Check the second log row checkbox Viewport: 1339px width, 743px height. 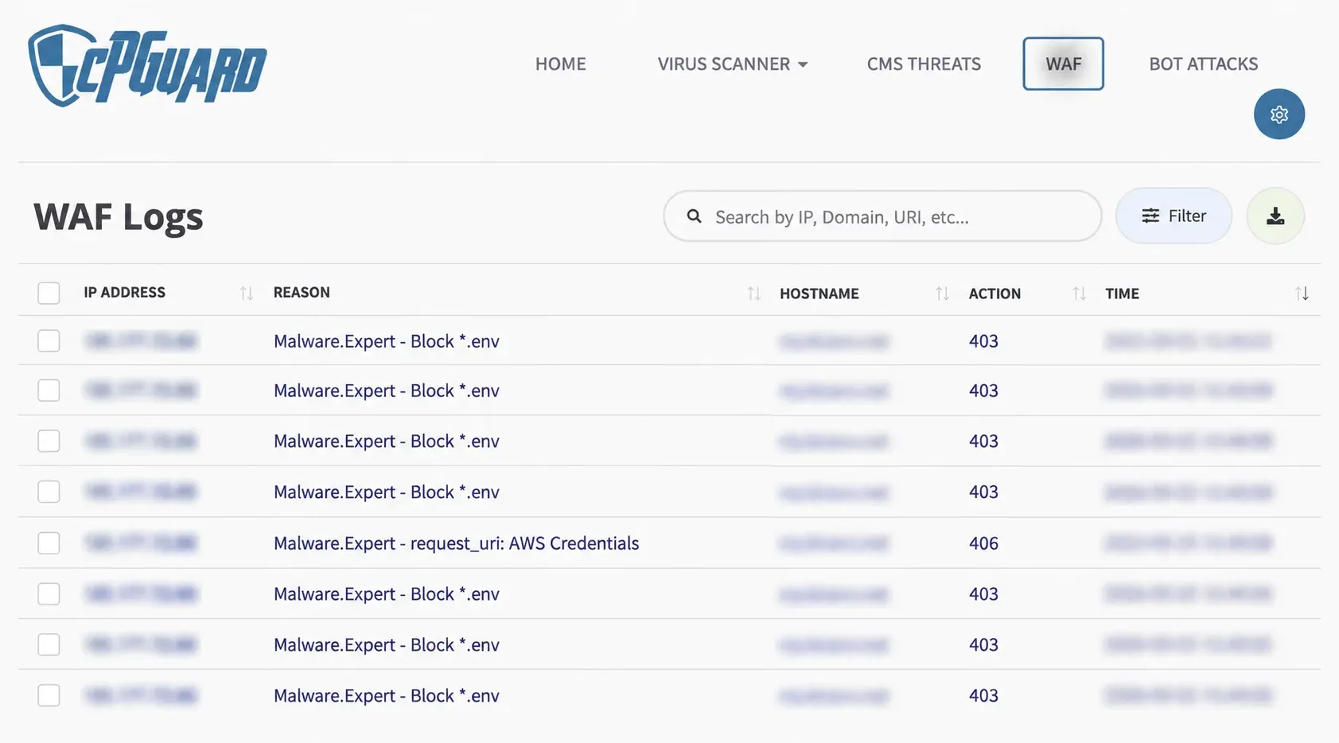pyautogui.click(x=49, y=390)
